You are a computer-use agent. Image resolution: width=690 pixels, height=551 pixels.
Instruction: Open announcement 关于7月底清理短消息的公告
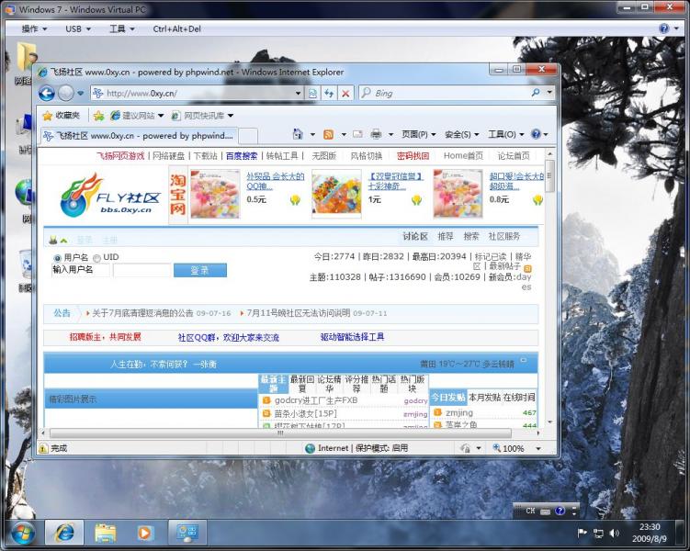coord(142,313)
